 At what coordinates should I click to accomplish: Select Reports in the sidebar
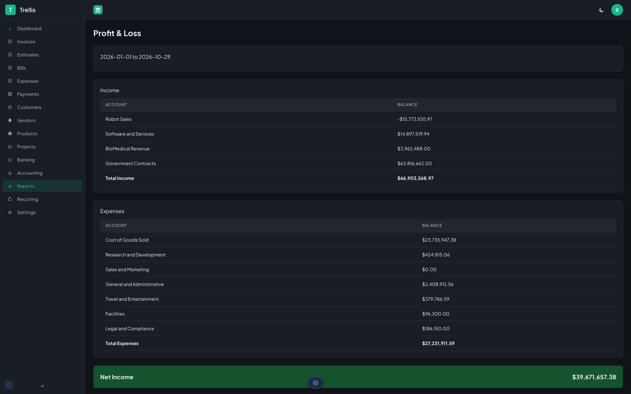tap(43, 186)
